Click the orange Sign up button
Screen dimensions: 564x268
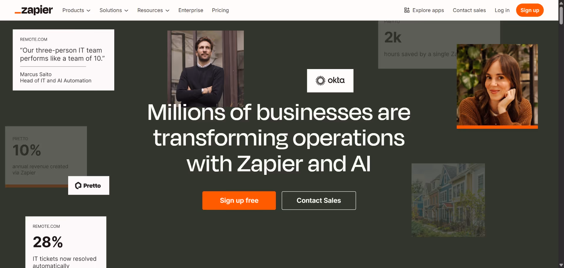530,10
